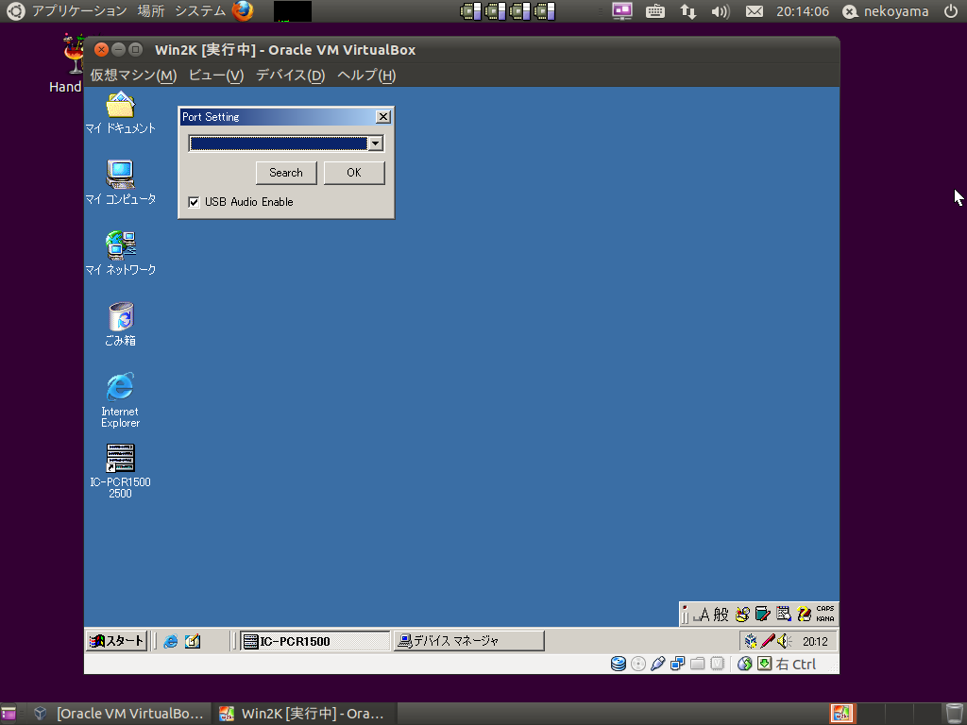The height and width of the screenshot is (725, 967).
Task: Launch Firefox from the Ubuntu top panel
Action: click(x=243, y=11)
